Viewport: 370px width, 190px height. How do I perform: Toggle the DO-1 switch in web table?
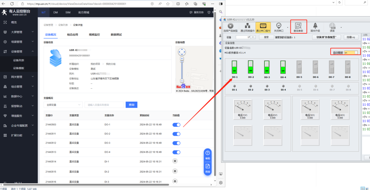[176, 125]
